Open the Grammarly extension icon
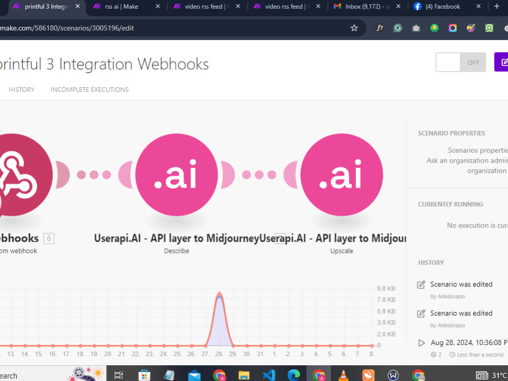508x381 pixels. 398,28
